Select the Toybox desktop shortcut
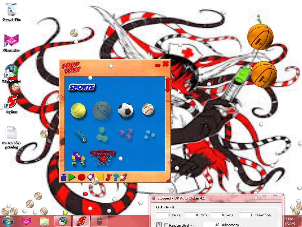 click(x=12, y=104)
